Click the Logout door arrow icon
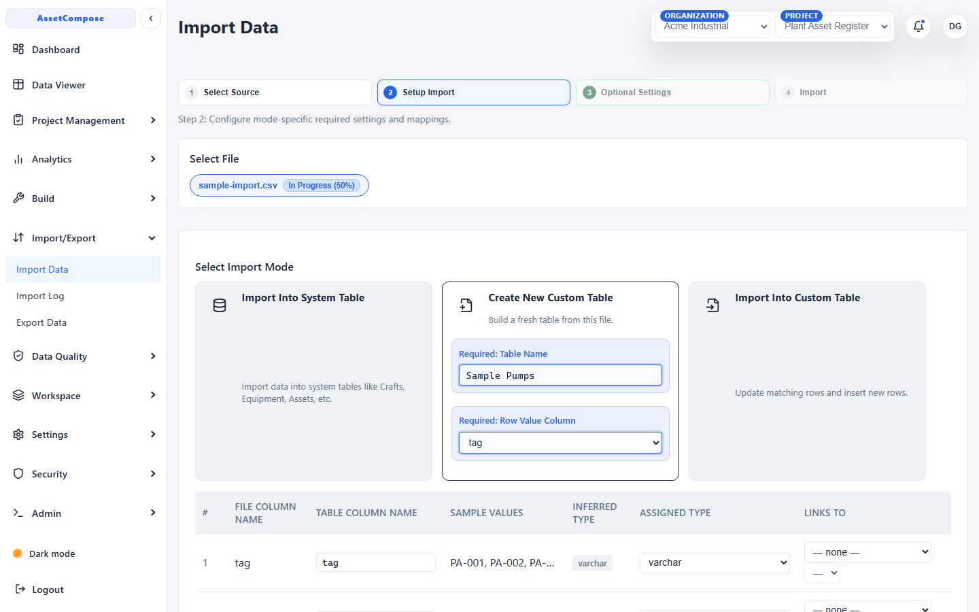The height and width of the screenshot is (612, 979). 20,589
